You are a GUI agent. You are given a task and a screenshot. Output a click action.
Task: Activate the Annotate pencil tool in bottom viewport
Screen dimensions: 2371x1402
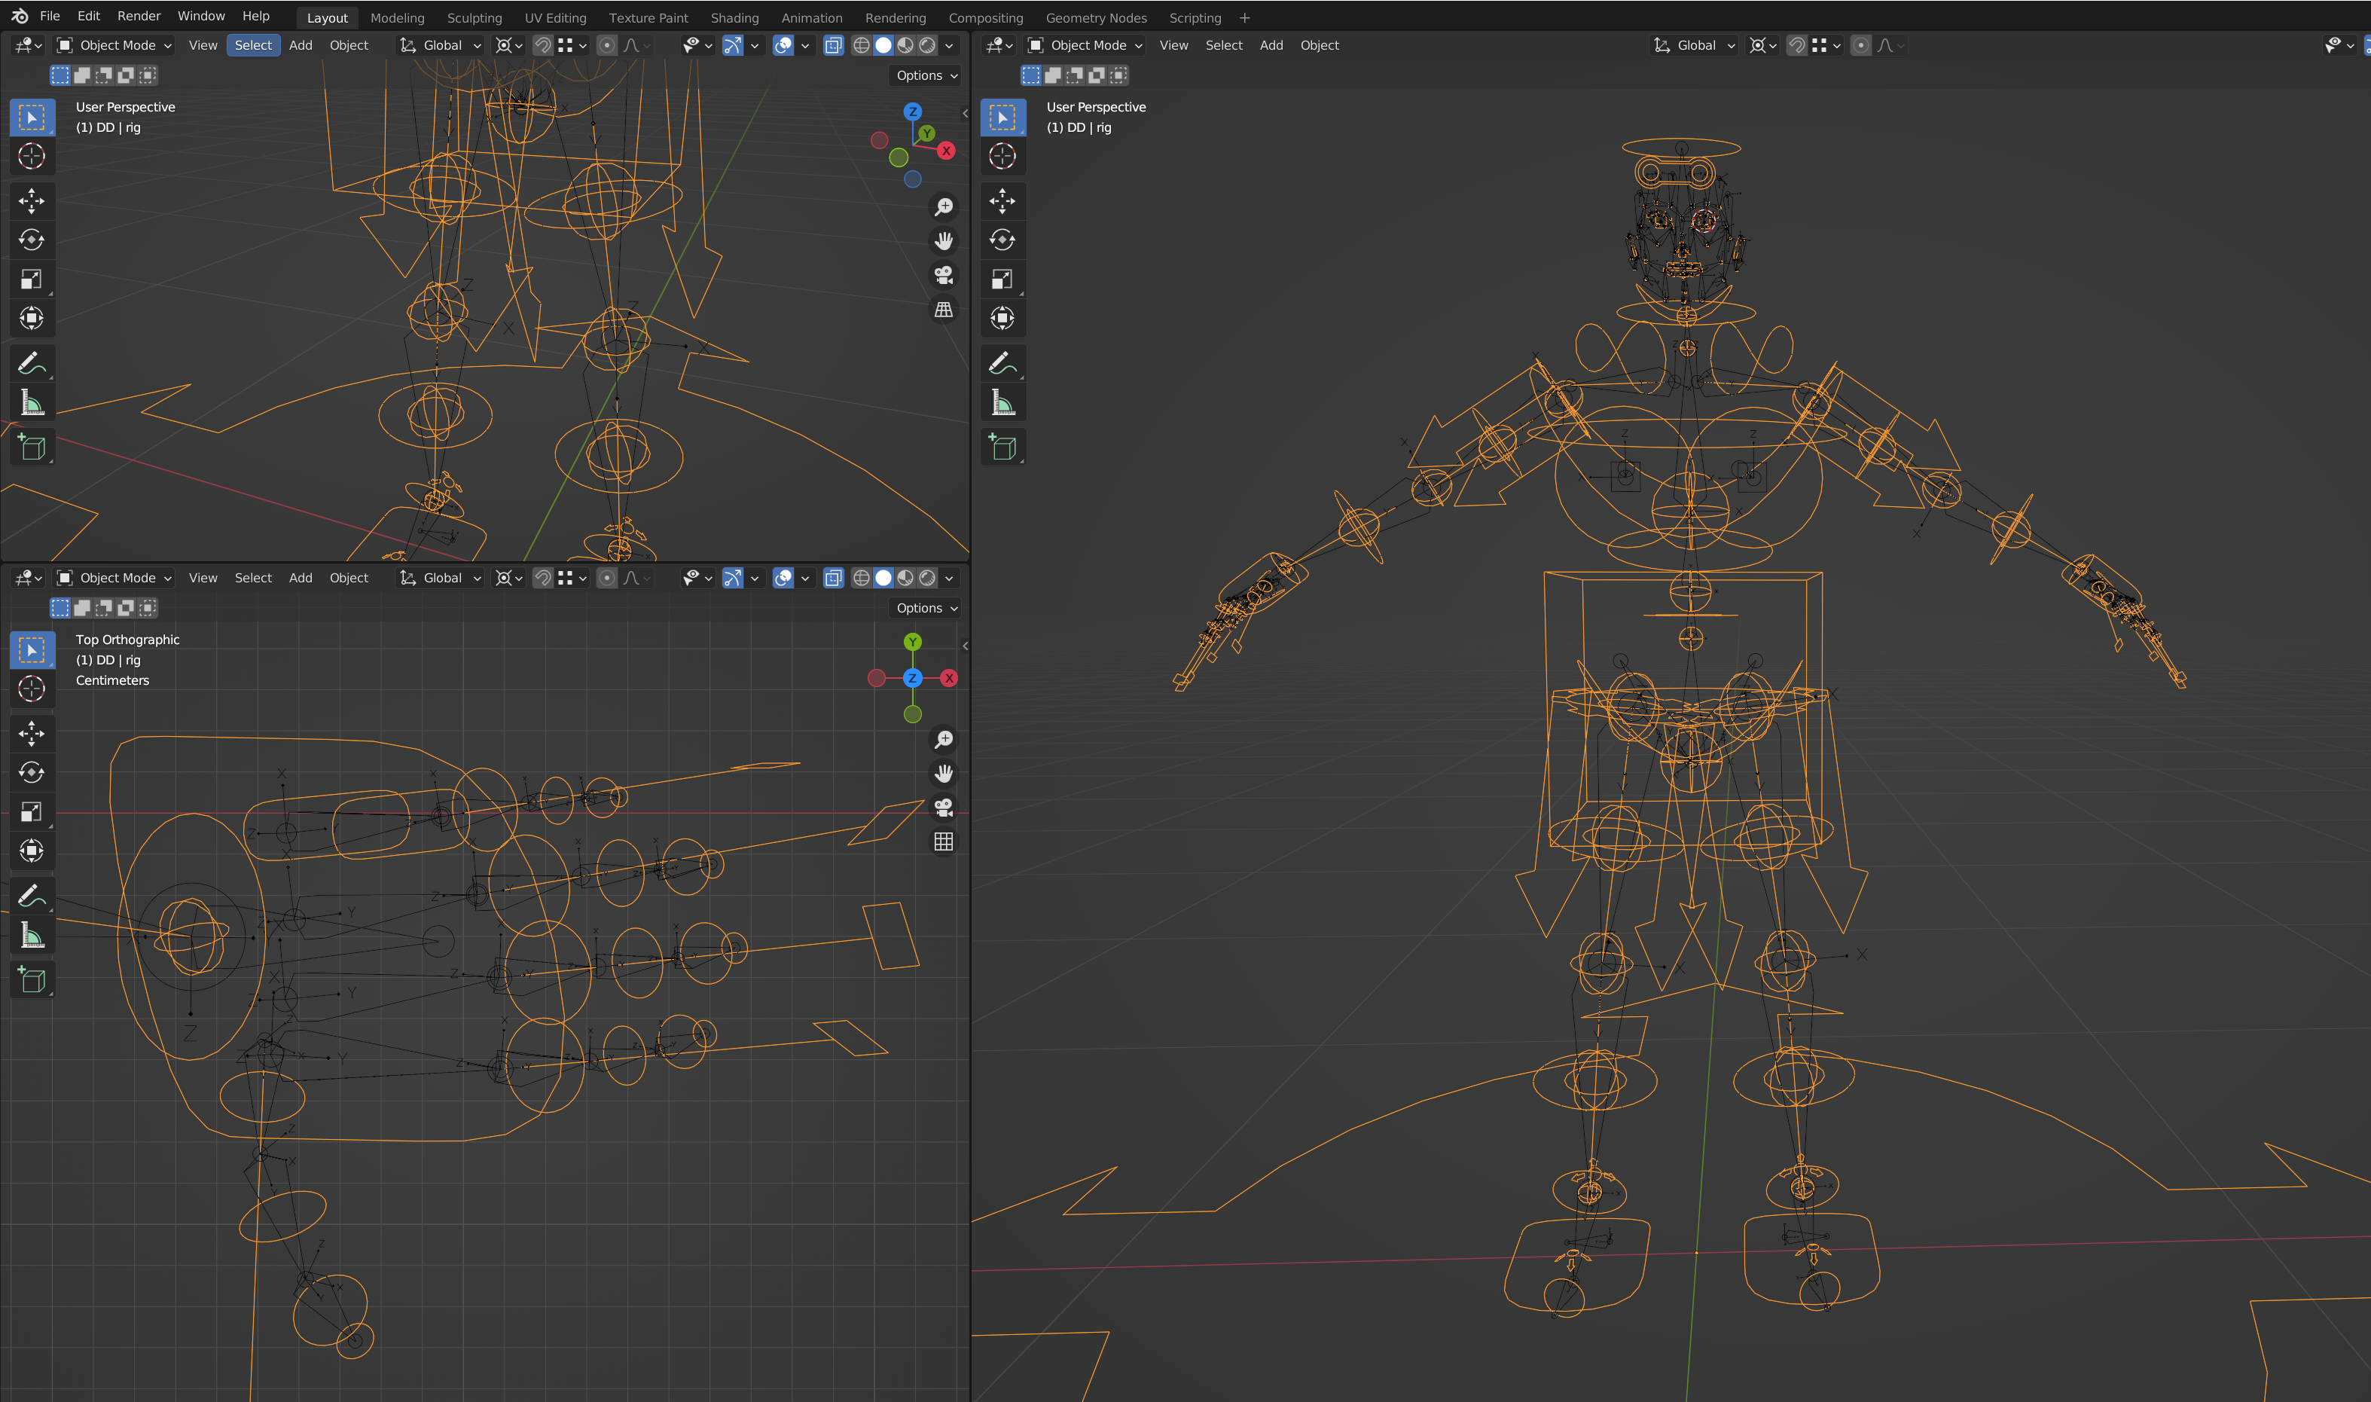(31, 895)
